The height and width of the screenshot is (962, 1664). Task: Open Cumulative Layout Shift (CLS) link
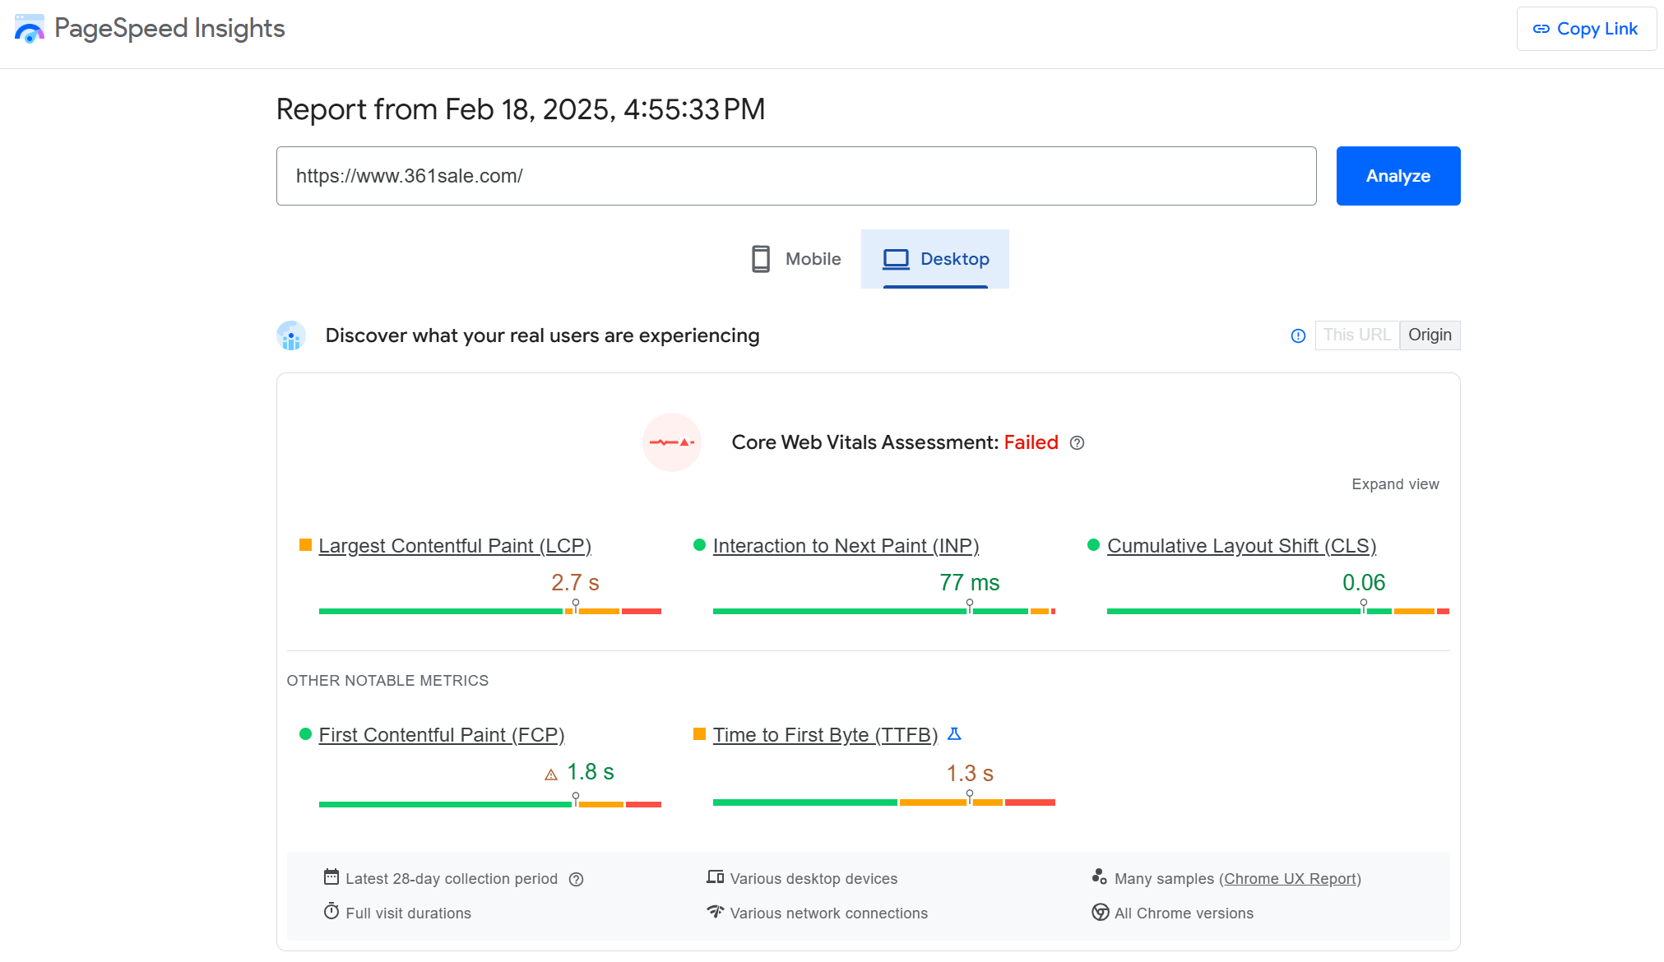[1241, 546]
